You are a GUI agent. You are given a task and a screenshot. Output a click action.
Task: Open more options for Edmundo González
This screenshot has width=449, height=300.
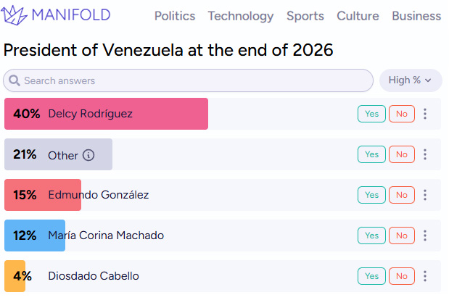(425, 195)
